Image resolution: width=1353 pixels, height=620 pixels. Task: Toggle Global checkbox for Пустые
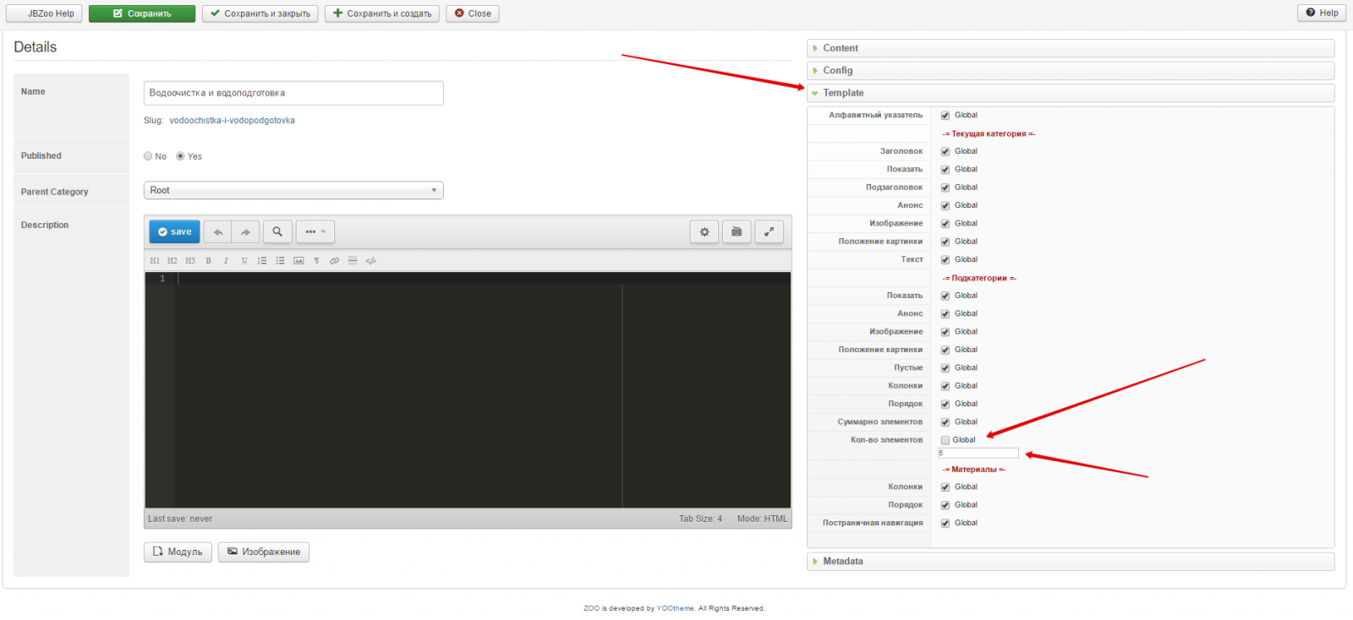[x=945, y=368]
